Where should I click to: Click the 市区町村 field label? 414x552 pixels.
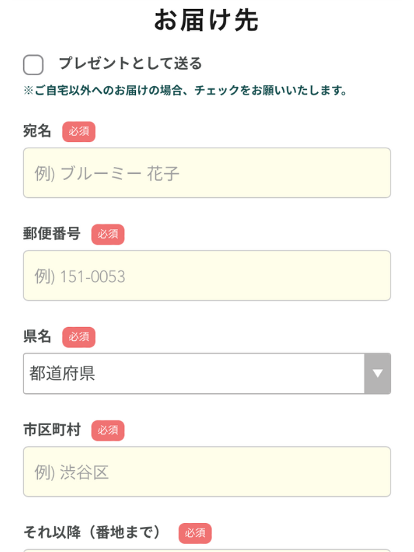(52, 430)
